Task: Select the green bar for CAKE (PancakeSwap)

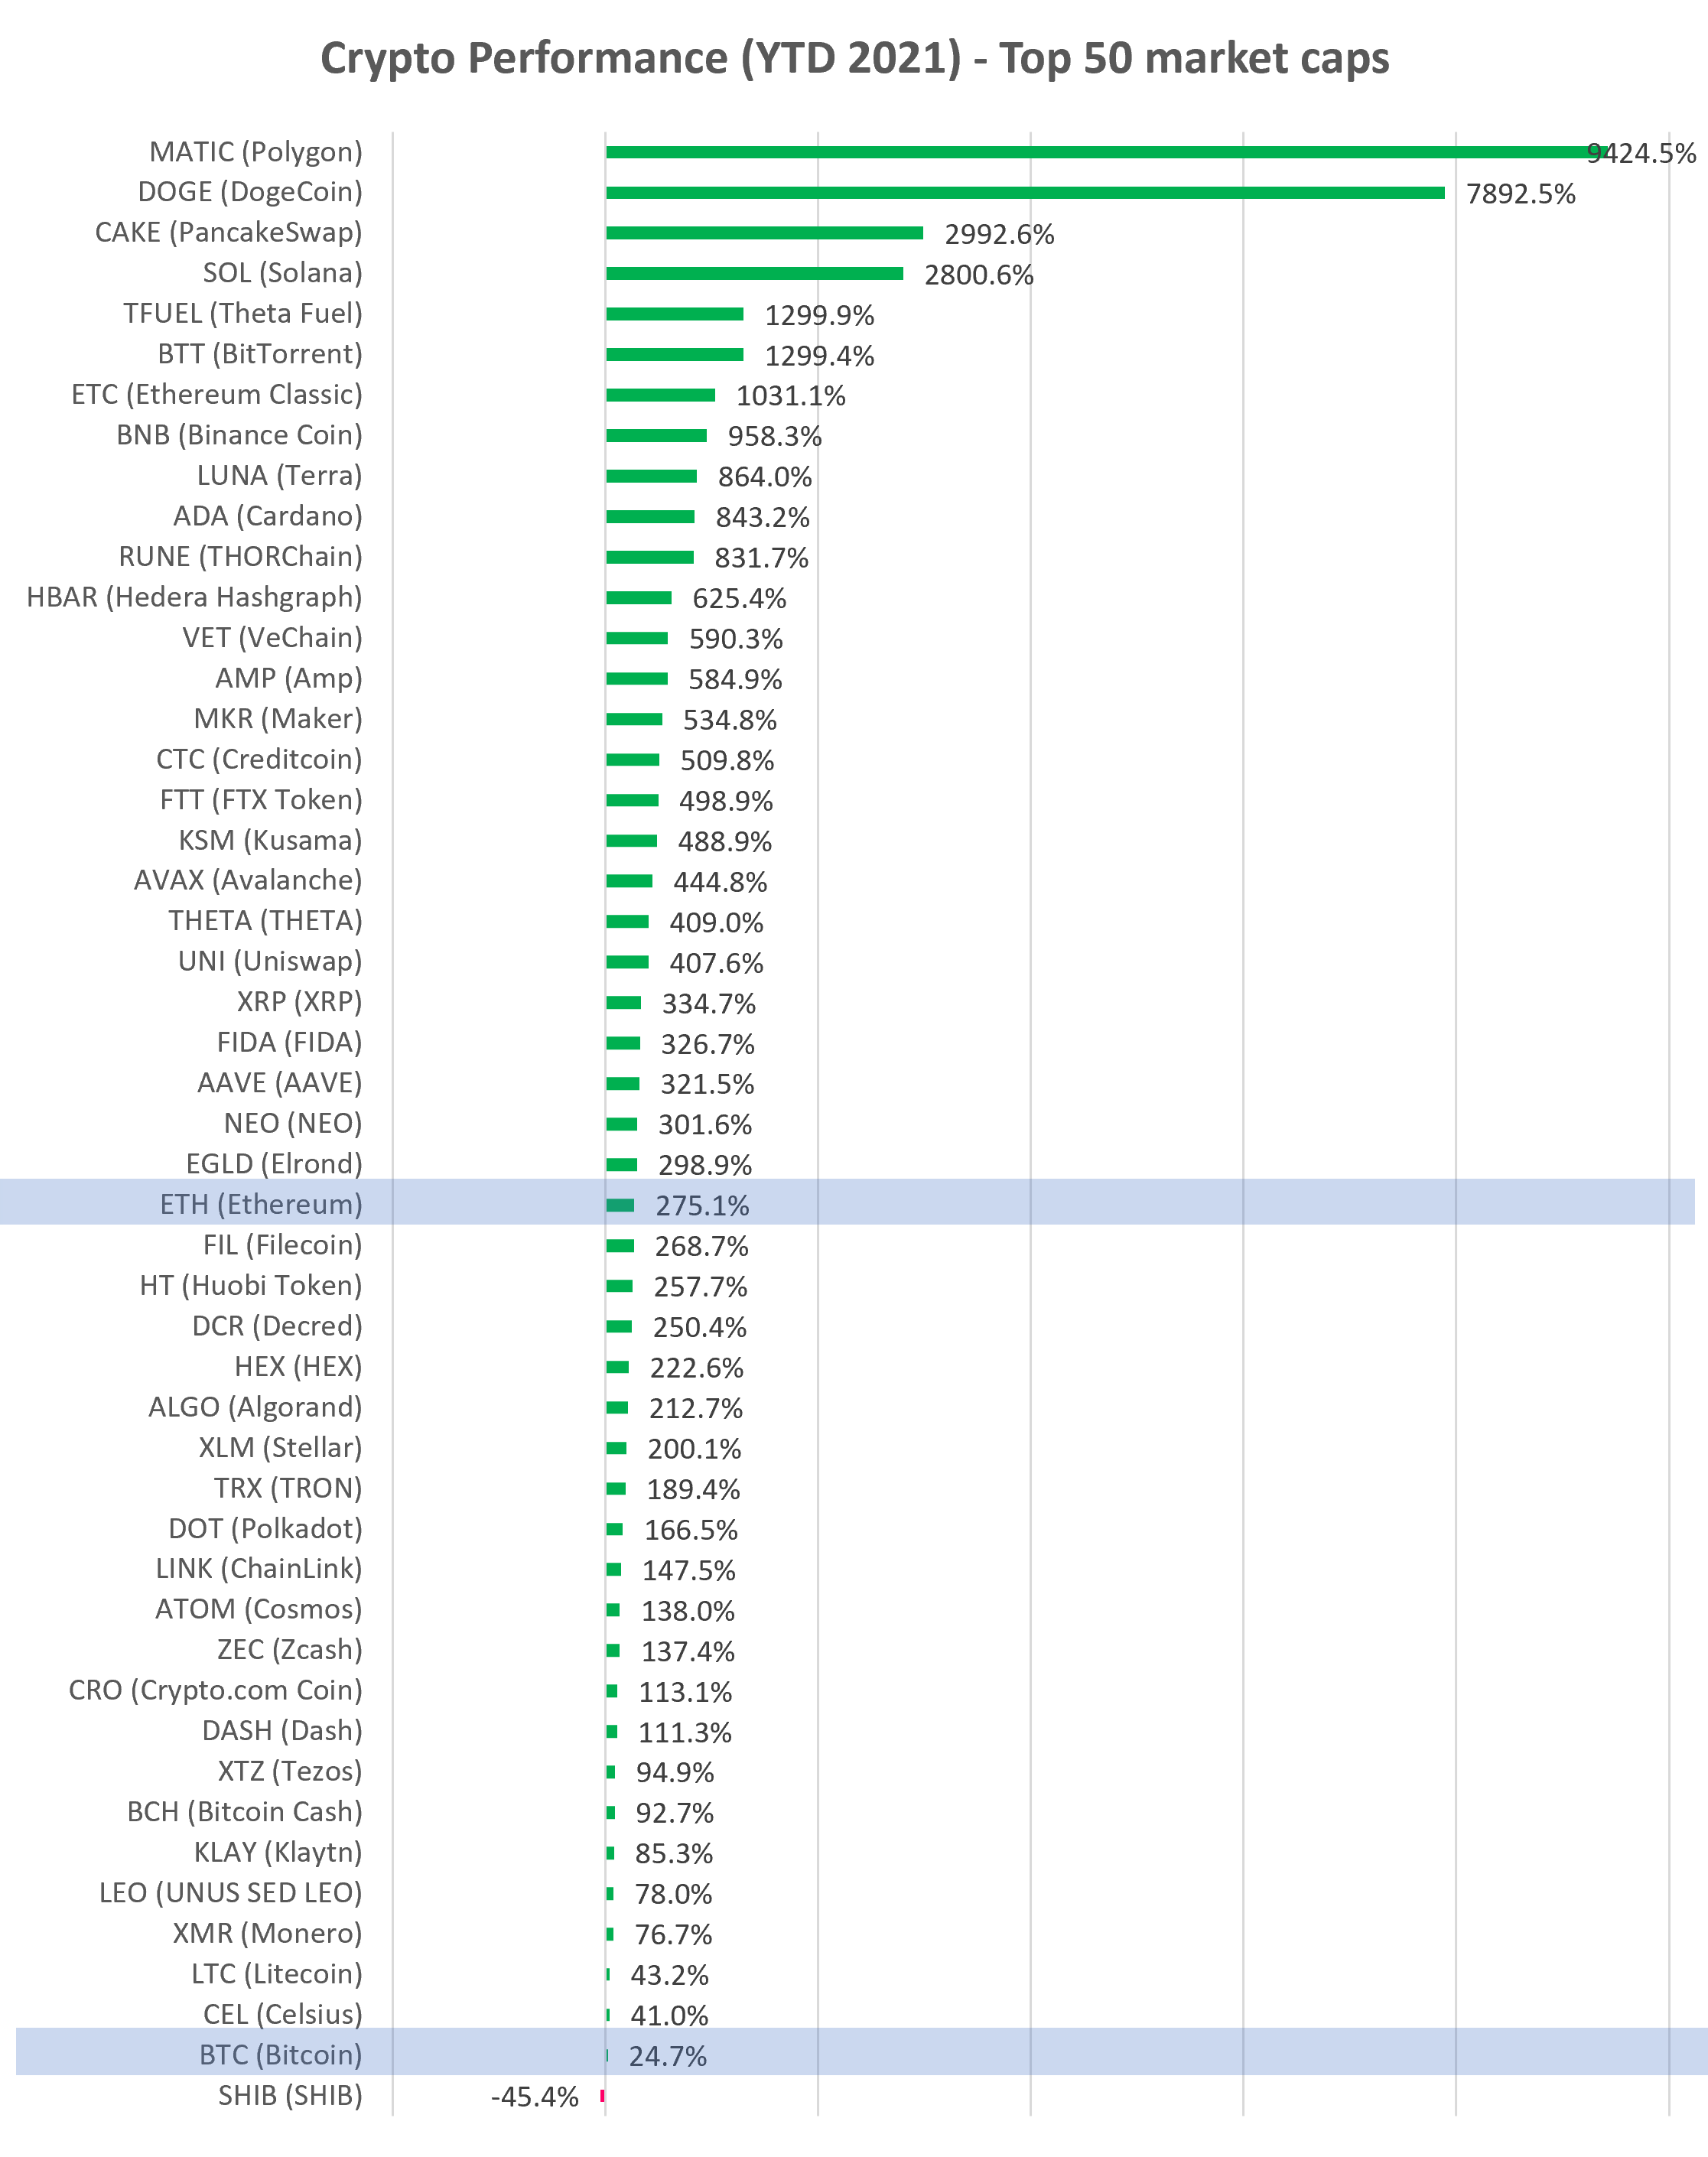Action: [x=765, y=233]
